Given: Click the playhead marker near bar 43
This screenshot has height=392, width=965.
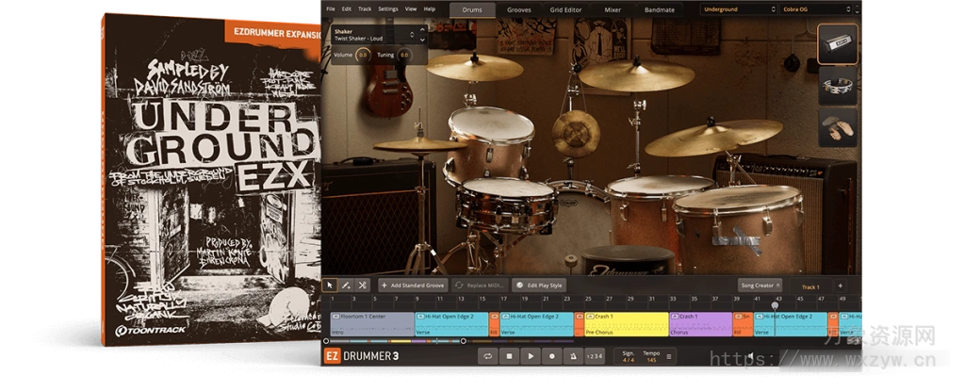Looking at the screenshot, I should 775,305.
